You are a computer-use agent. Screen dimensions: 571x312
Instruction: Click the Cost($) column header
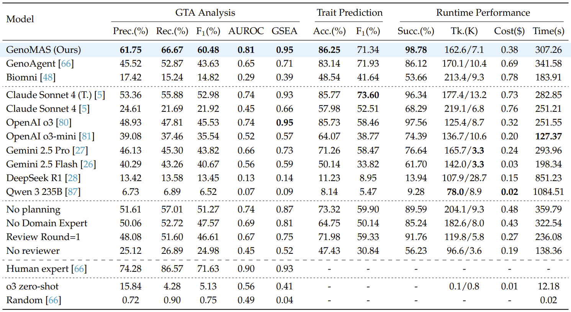click(509, 31)
